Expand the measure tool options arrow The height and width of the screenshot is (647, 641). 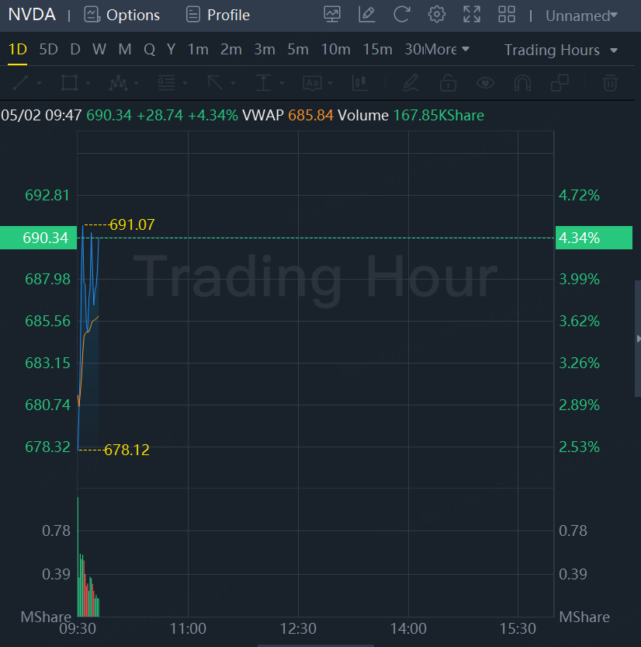click(x=282, y=83)
